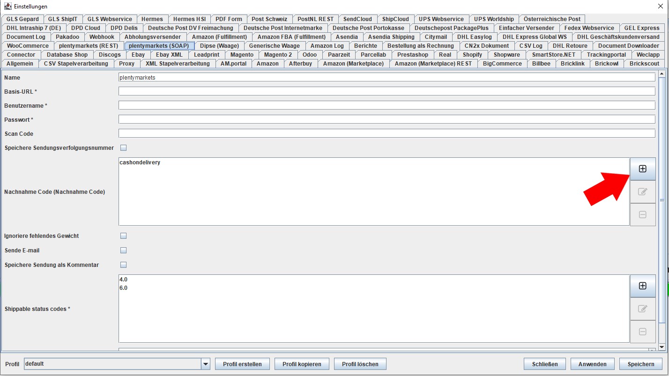Apply changes with Anwenden button

point(592,364)
